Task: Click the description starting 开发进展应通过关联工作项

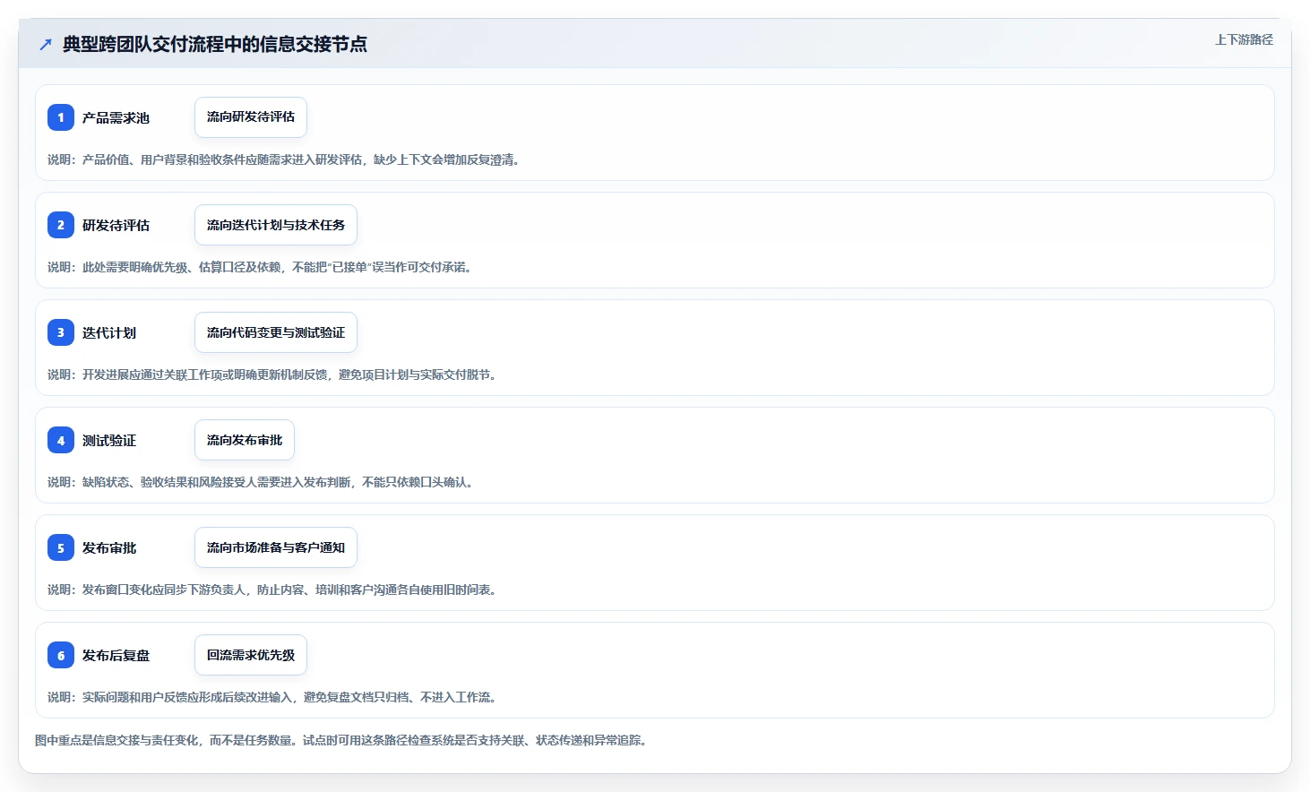Action: coord(272,374)
